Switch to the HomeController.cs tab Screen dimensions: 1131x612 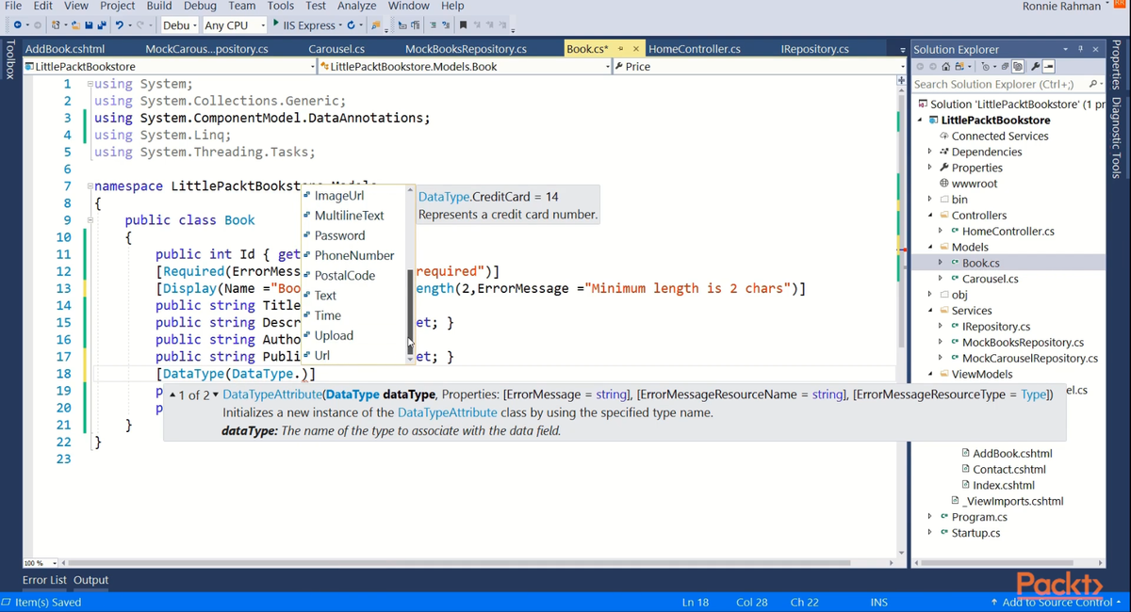695,49
